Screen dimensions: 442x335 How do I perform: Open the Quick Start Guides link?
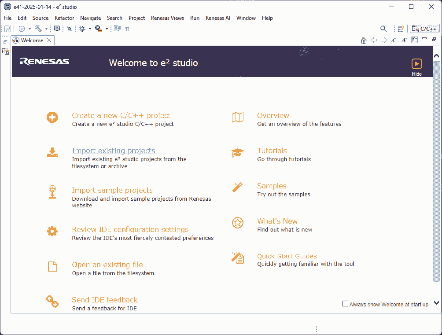coord(287,256)
